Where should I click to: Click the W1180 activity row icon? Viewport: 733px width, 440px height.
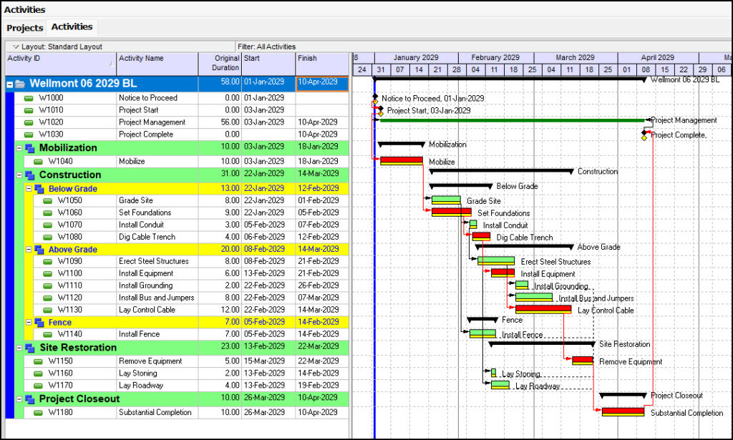click(x=38, y=412)
